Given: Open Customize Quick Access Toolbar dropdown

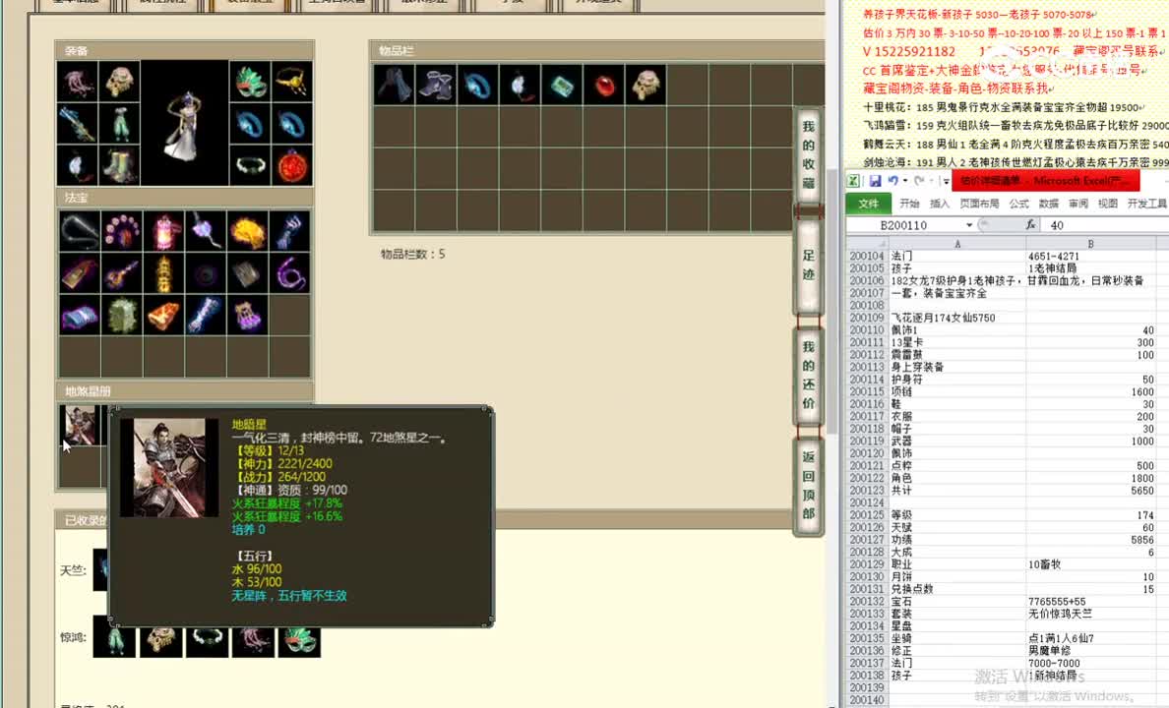Looking at the screenshot, I should pyautogui.click(x=946, y=180).
